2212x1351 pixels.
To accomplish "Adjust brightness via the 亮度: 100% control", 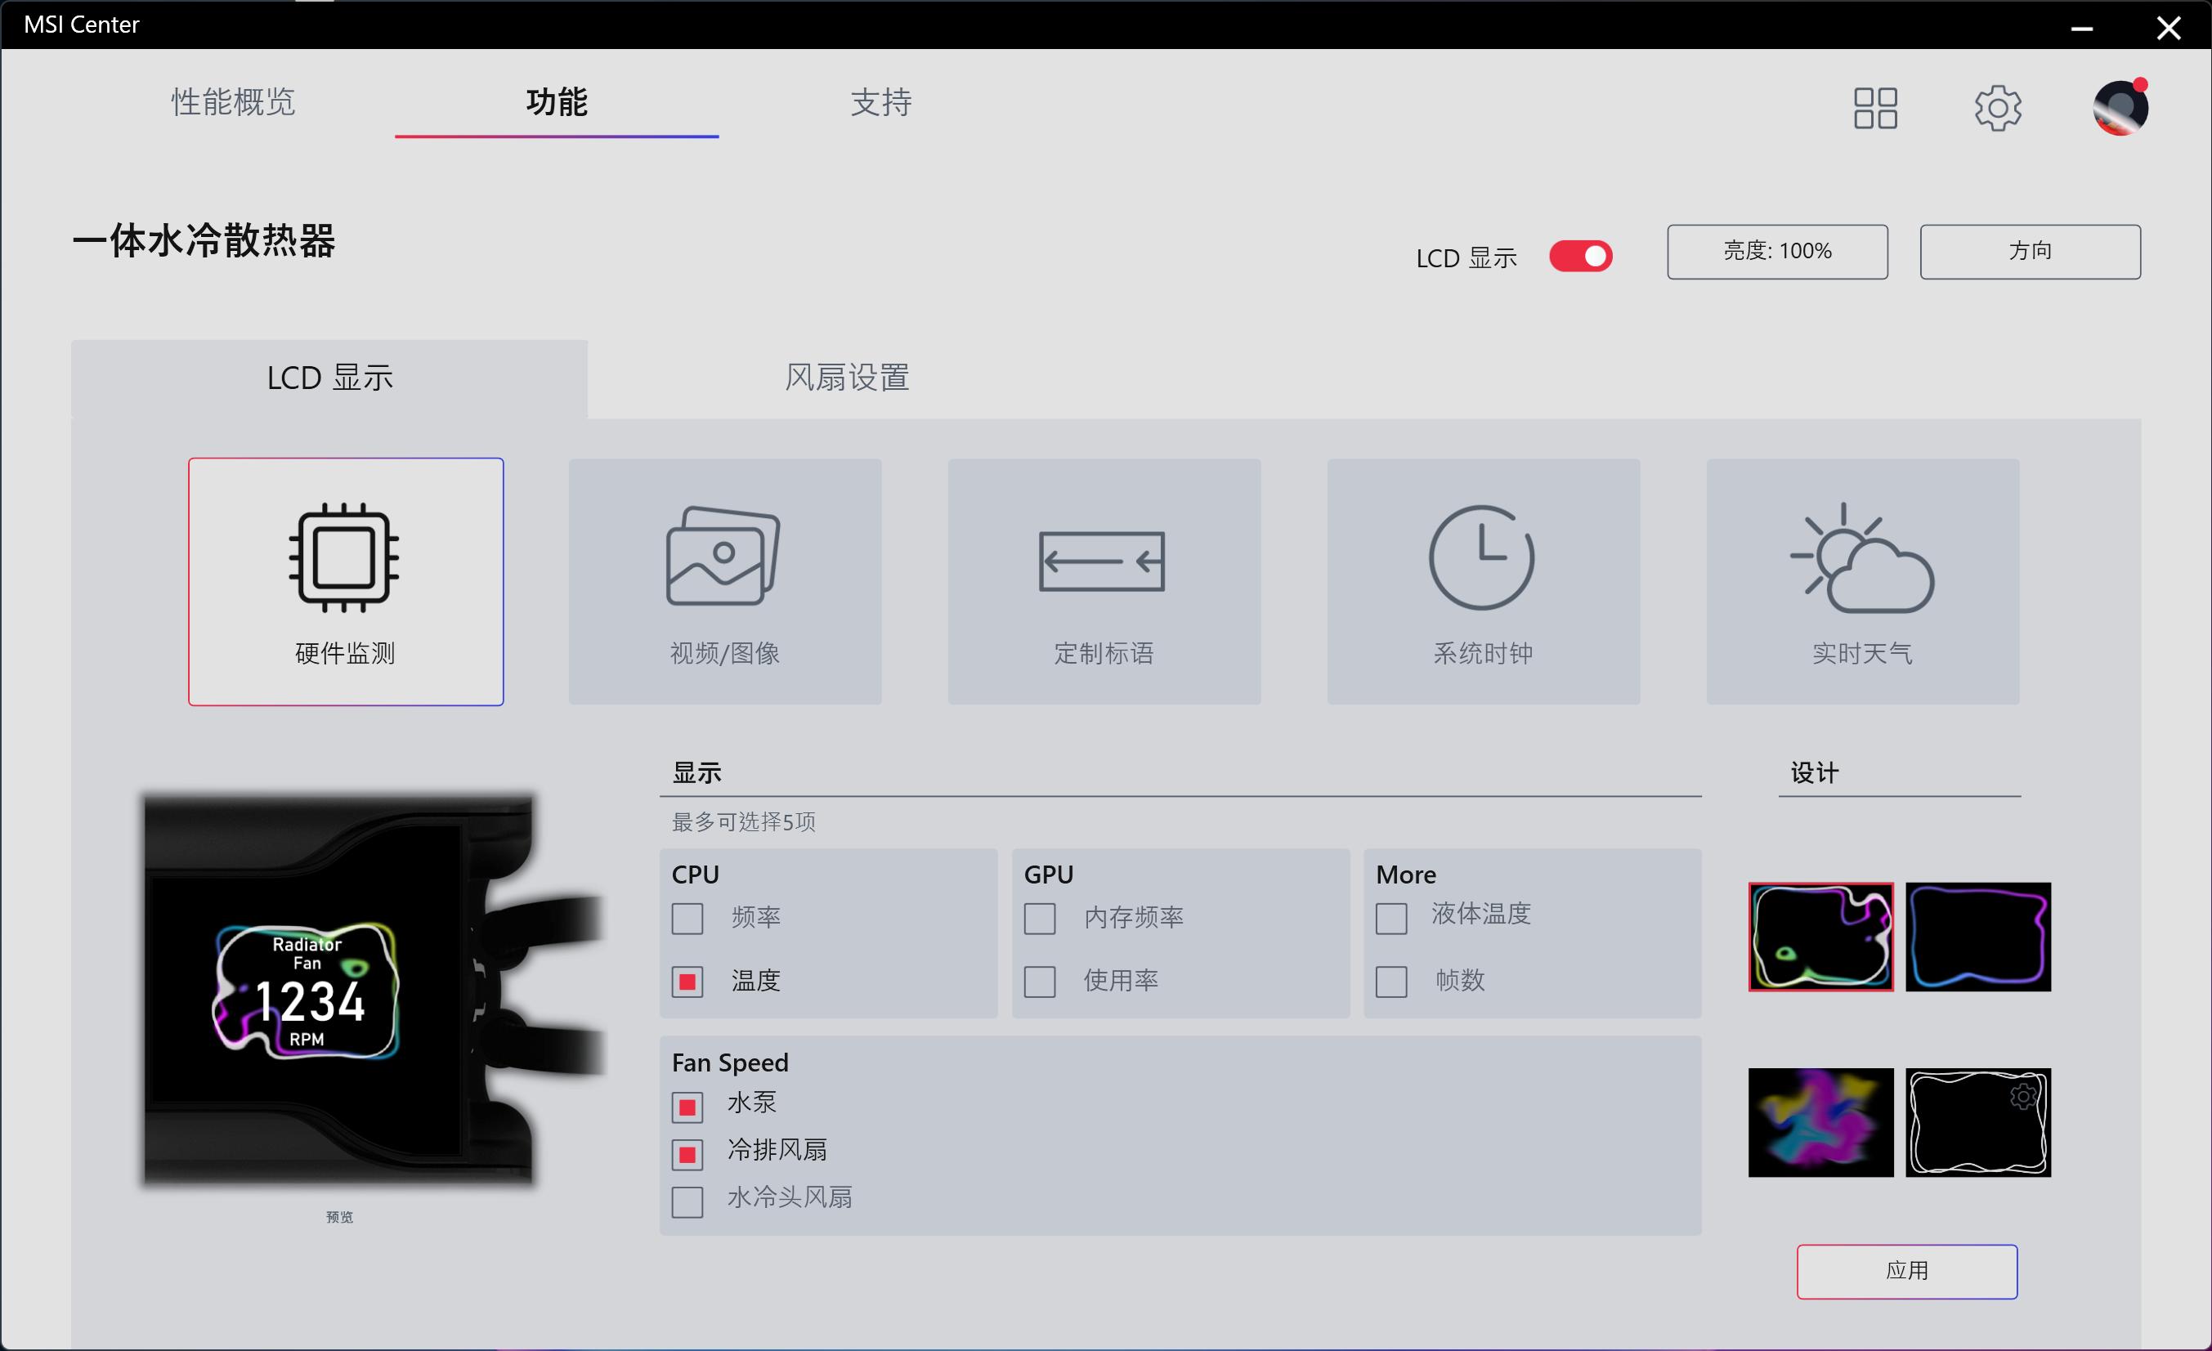I will pyautogui.click(x=1776, y=252).
